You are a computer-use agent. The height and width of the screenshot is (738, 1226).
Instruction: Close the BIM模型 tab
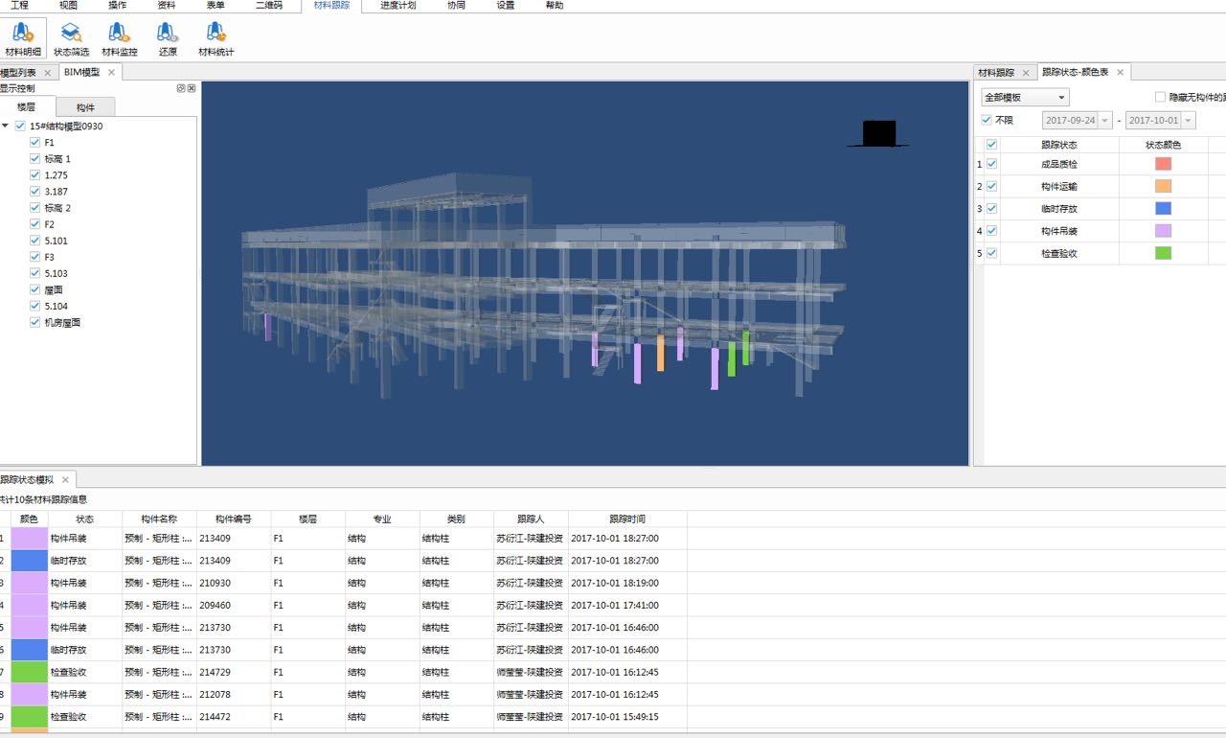point(111,73)
